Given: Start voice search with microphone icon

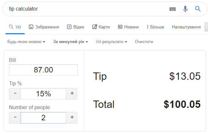Looking at the screenshot, I should pos(185,9).
